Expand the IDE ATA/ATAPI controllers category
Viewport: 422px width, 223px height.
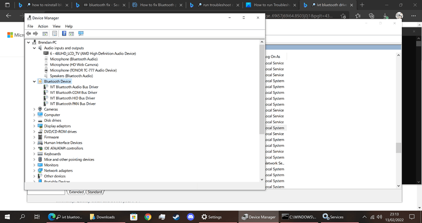(34, 148)
